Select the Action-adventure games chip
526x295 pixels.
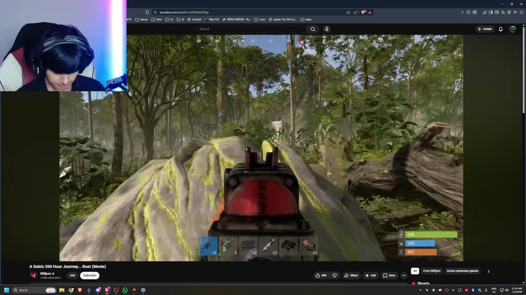(462, 271)
